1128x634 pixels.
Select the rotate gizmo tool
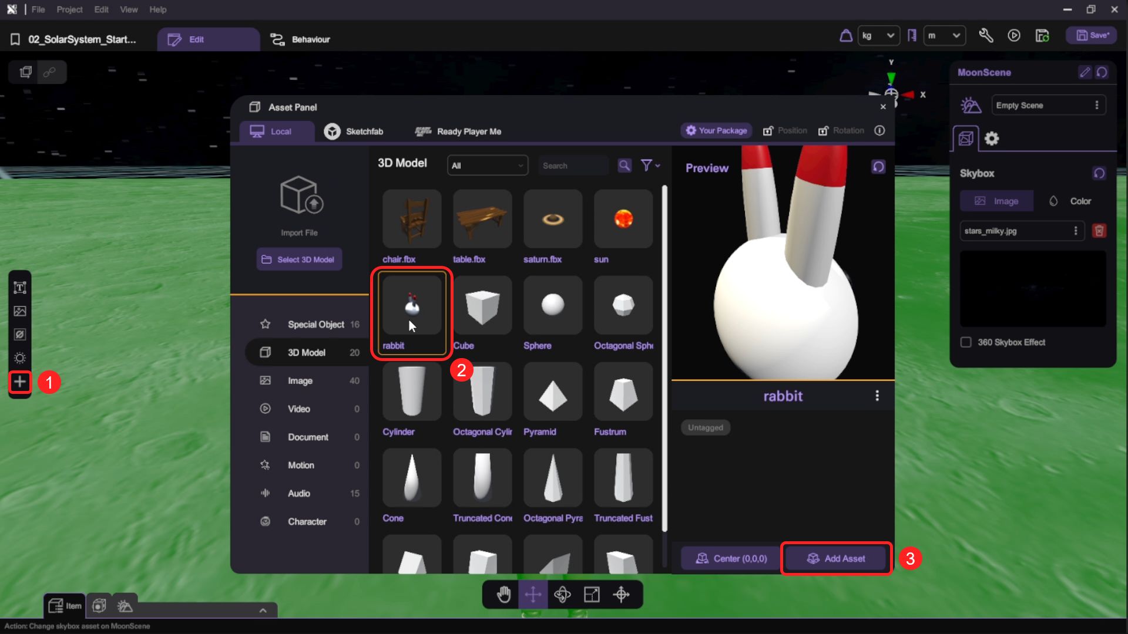click(562, 595)
